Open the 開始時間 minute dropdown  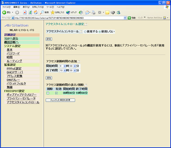72,66
